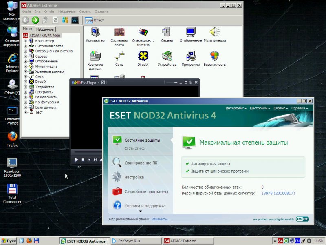Open the Файл menu in AIDA64
The height and width of the screenshot is (245, 326).
coord(26,11)
